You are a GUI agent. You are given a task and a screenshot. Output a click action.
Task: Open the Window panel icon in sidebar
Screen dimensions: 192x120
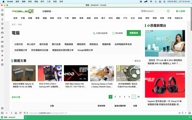coord(2,33)
